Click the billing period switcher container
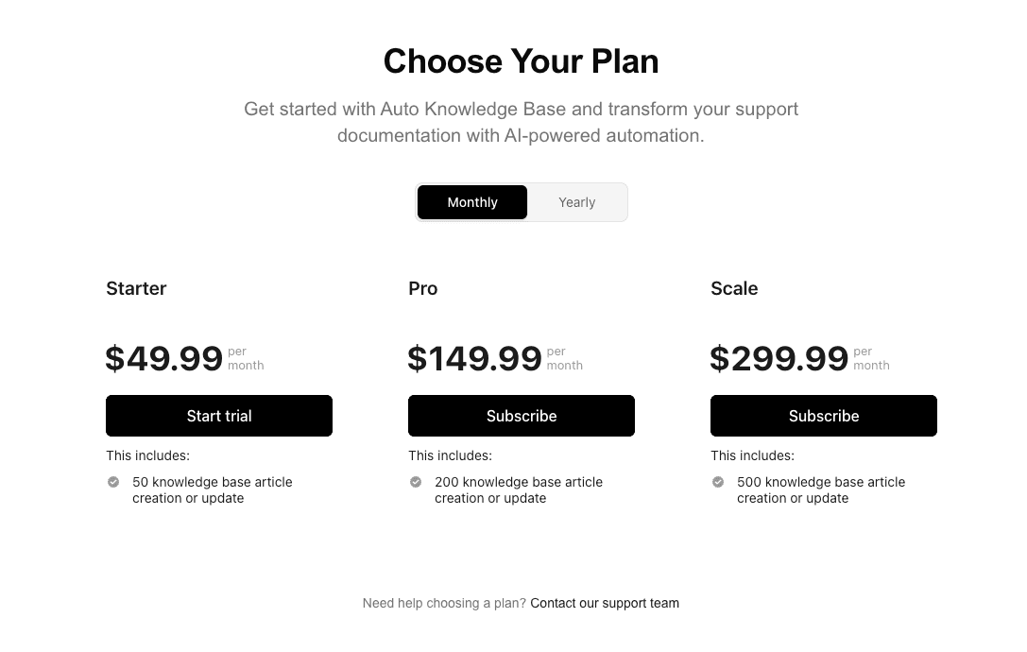The height and width of the screenshot is (652, 1027). click(522, 201)
